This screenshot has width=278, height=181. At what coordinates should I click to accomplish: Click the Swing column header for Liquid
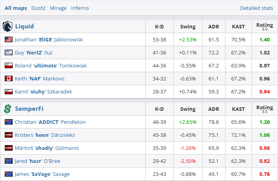(188, 26)
